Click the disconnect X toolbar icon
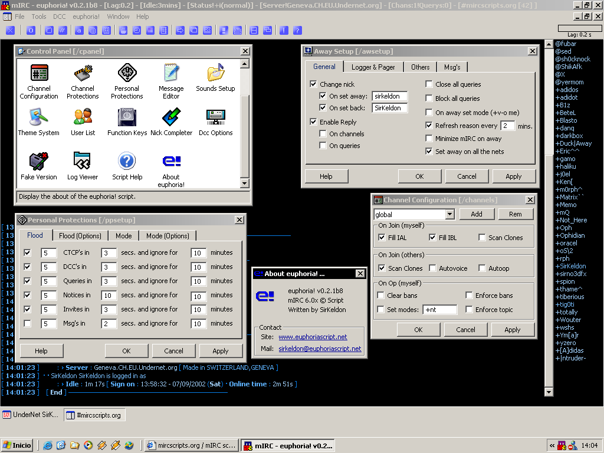This screenshot has height=453, width=604. pyautogui.click(x=11, y=31)
